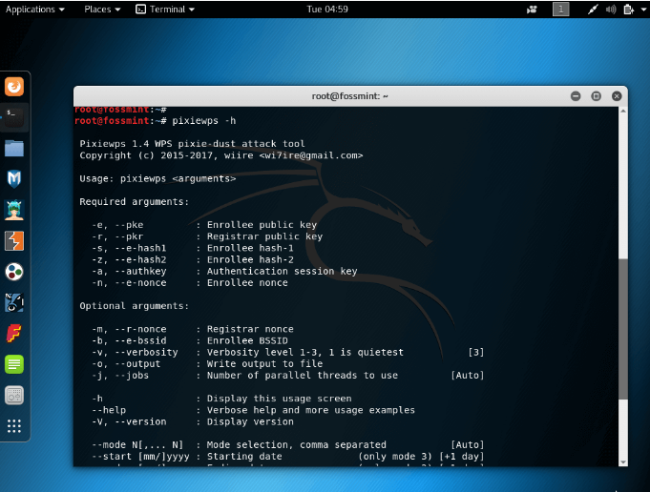The width and height of the screenshot is (650, 492).
Task: Open the Places menu
Action: [102, 10]
